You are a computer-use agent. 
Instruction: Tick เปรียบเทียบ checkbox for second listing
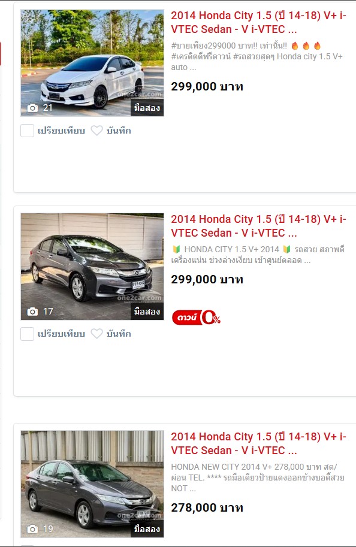coord(27,334)
